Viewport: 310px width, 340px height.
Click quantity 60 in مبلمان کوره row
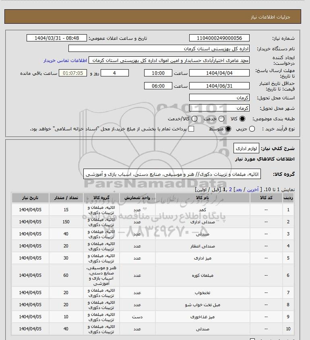click(66, 275)
